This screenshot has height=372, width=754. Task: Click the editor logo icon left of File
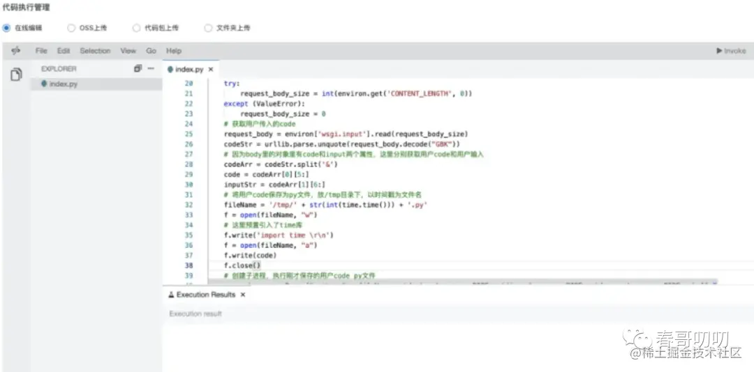[16, 50]
